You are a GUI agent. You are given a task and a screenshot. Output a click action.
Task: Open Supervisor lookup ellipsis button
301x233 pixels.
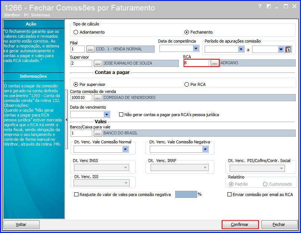(x=98, y=63)
